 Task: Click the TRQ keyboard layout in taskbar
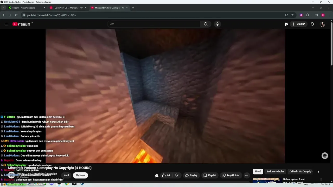tap(306, 184)
